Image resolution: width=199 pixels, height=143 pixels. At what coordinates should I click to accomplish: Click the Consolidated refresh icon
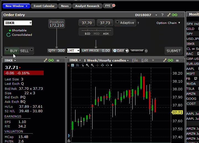click(x=9, y=35)
